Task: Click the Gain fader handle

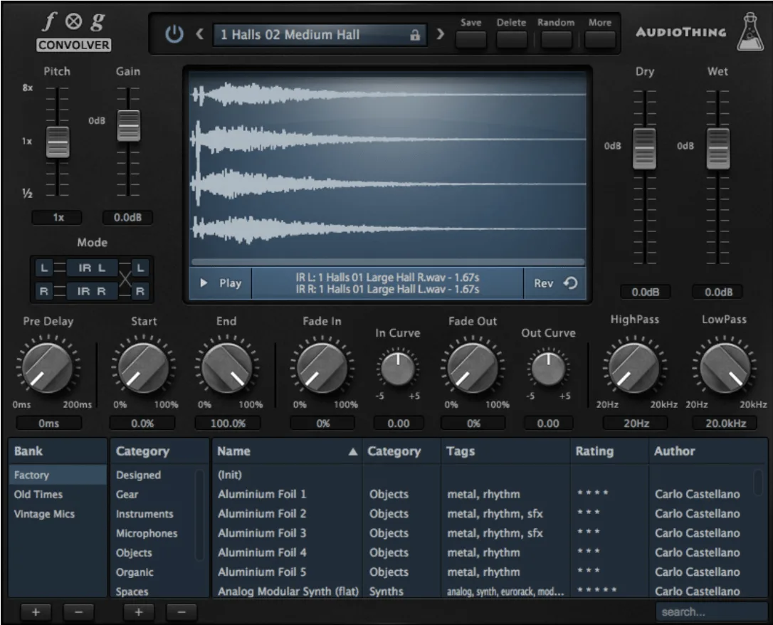Action: (x=129, y=125)
